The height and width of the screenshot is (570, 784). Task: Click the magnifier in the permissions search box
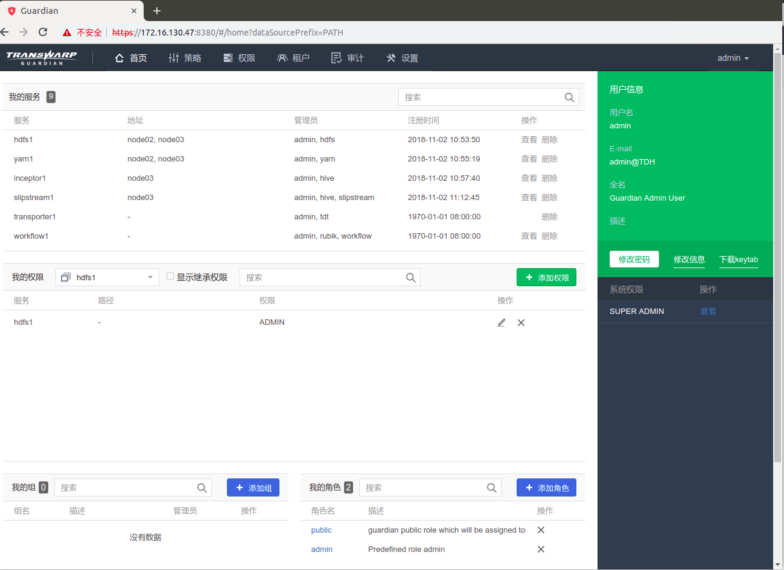tap(410, 278)
